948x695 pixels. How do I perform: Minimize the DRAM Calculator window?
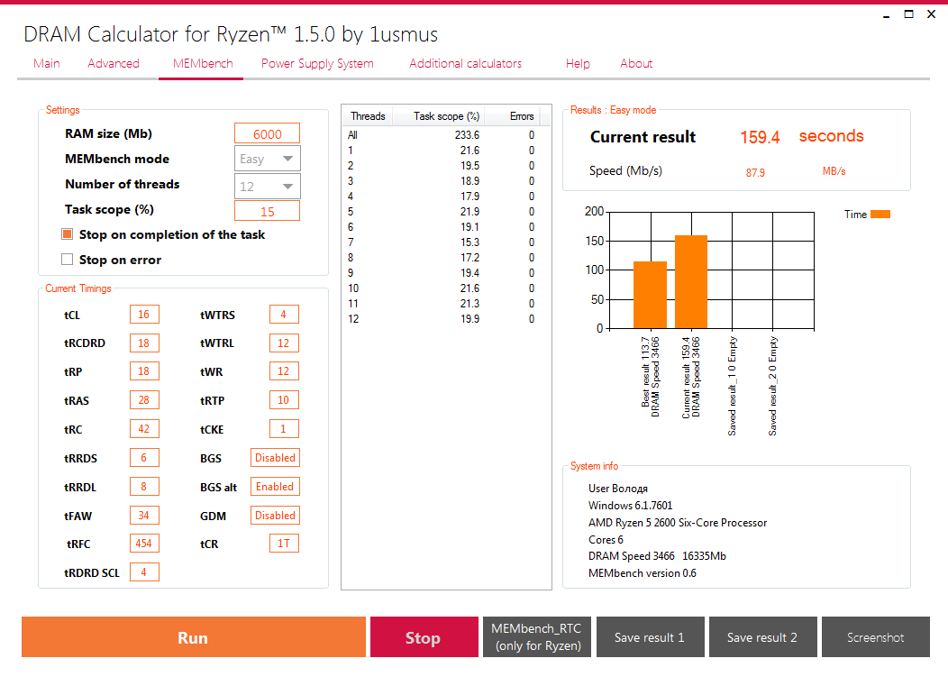[887, 14]
